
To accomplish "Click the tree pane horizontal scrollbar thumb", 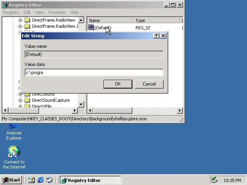I will tap(23, 111).
